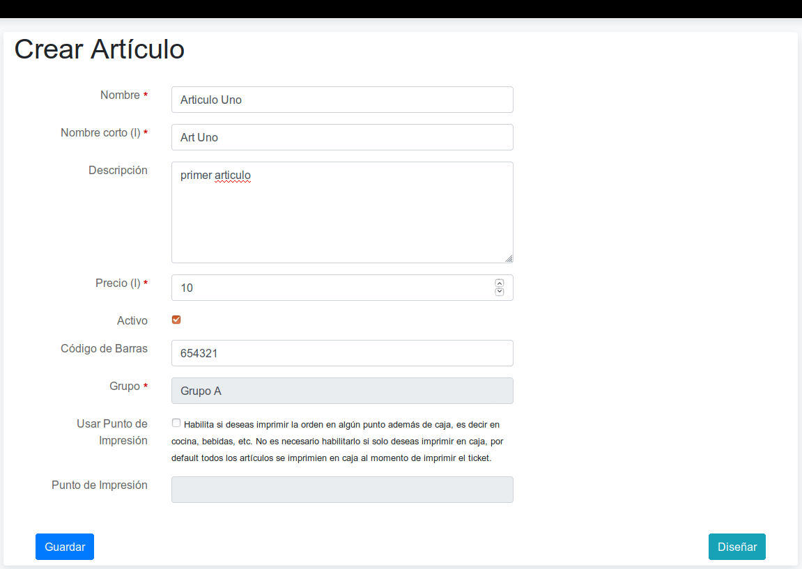Click the Código de Barras label
Screen dimensions: 802x569
[x=104, y=349]
